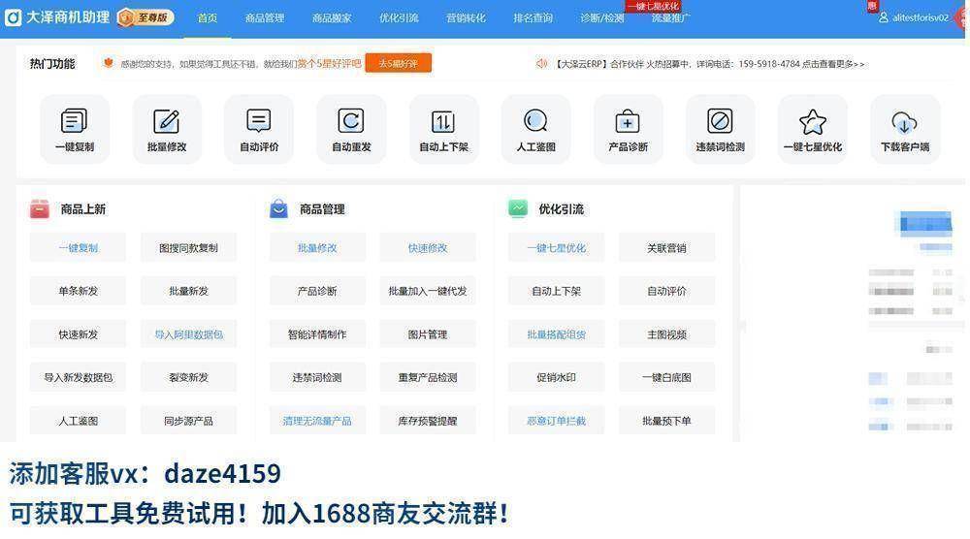970x539 pixels.
Task: Click the alitestforisv02 username
Action: click(x=920, y=17)
